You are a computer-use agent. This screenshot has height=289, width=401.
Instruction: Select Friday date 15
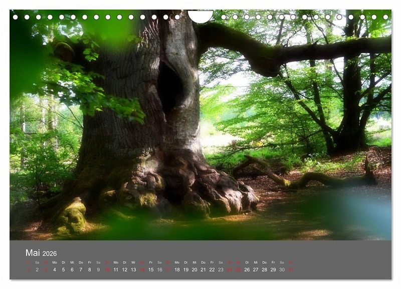[151, 269]
